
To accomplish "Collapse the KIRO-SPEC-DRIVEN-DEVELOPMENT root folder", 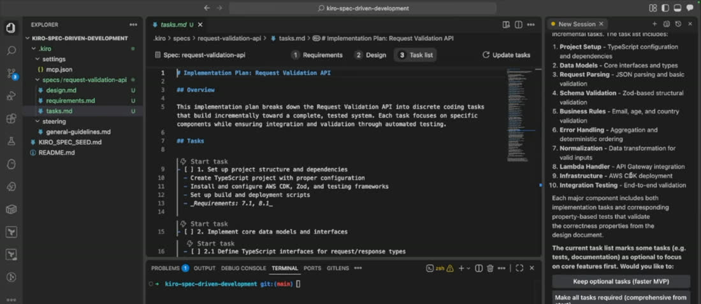I will coord(80,38).
